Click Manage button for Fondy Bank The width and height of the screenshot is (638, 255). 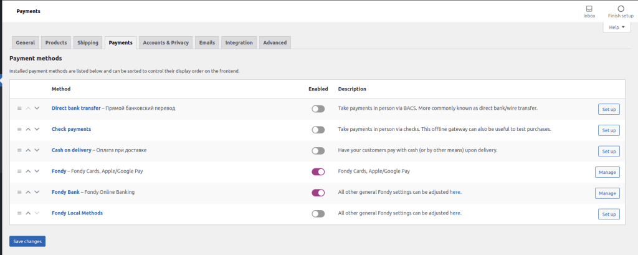(x=607, y=193)
